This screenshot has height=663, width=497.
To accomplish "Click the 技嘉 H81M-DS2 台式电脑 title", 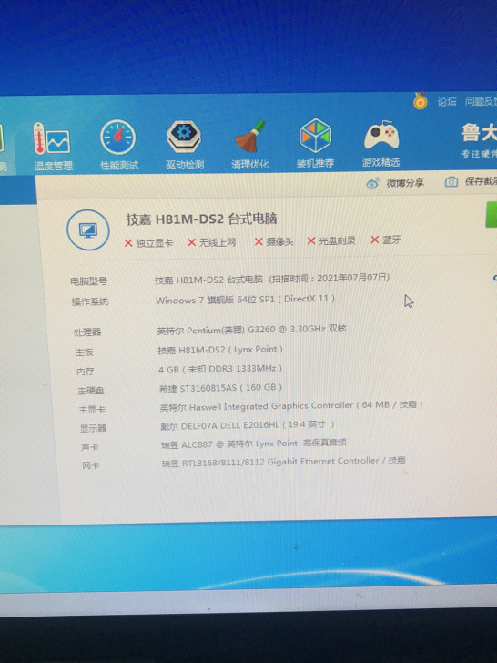I will tap(201, 219).
